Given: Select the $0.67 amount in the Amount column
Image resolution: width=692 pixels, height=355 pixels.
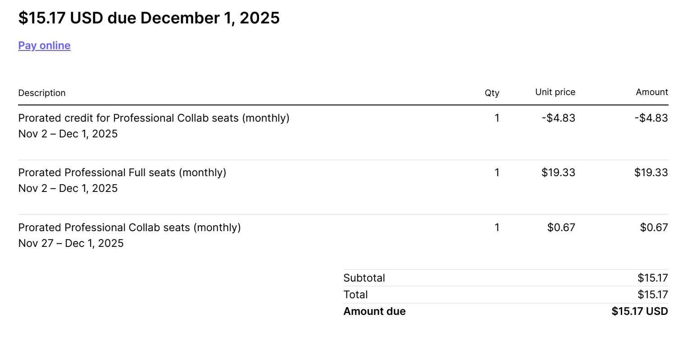Looking at the screenshot, I should (x=654, y=228).
